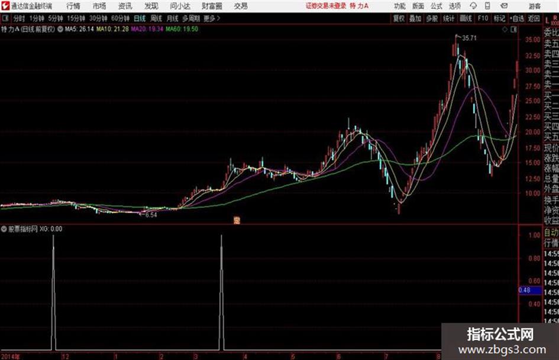This screenshot has width=559, height=360.
Task: Open the 资讯 menu
Action: [x=125, y=6]
